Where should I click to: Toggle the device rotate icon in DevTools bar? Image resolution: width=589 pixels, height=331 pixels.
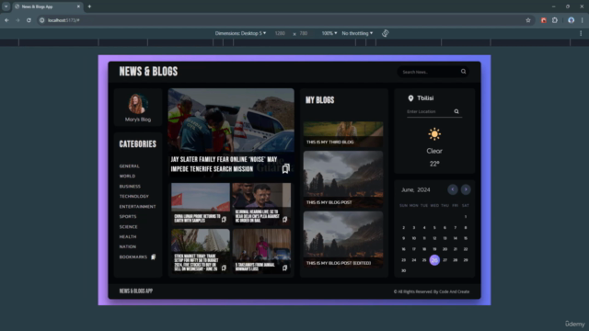click(x=386, y=33)
